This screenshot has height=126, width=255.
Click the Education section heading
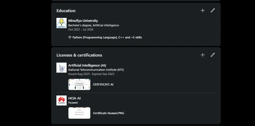(66, 11)
